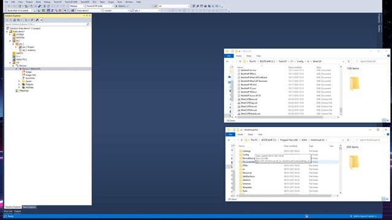
Task: Expand the InfoData tree node
Action: (20, 87)
